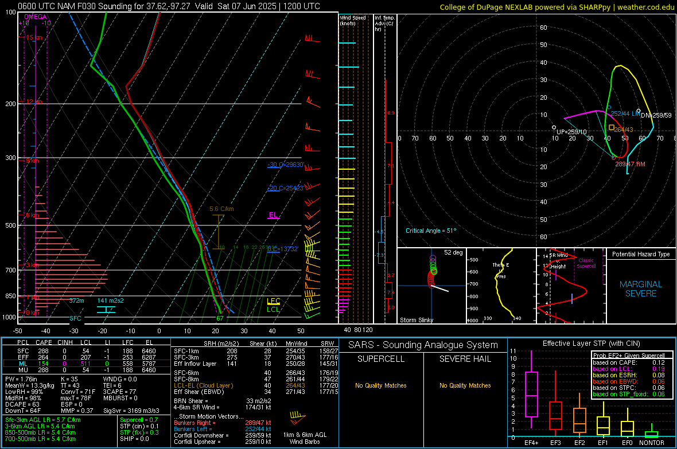Click 'based on CAPE: 0.12' probability line
677x449 pixels.
tap(629, 362)
